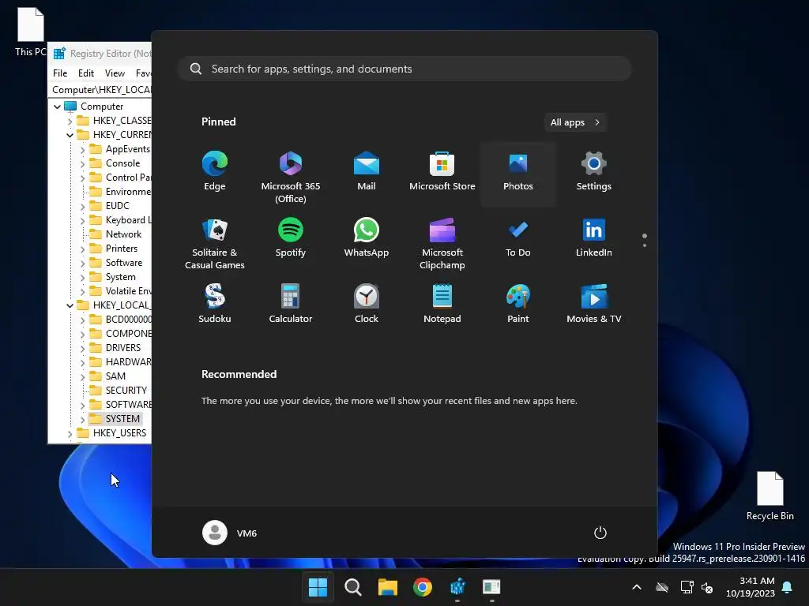Select the DRIVERS registry key

tap(122, 348)
